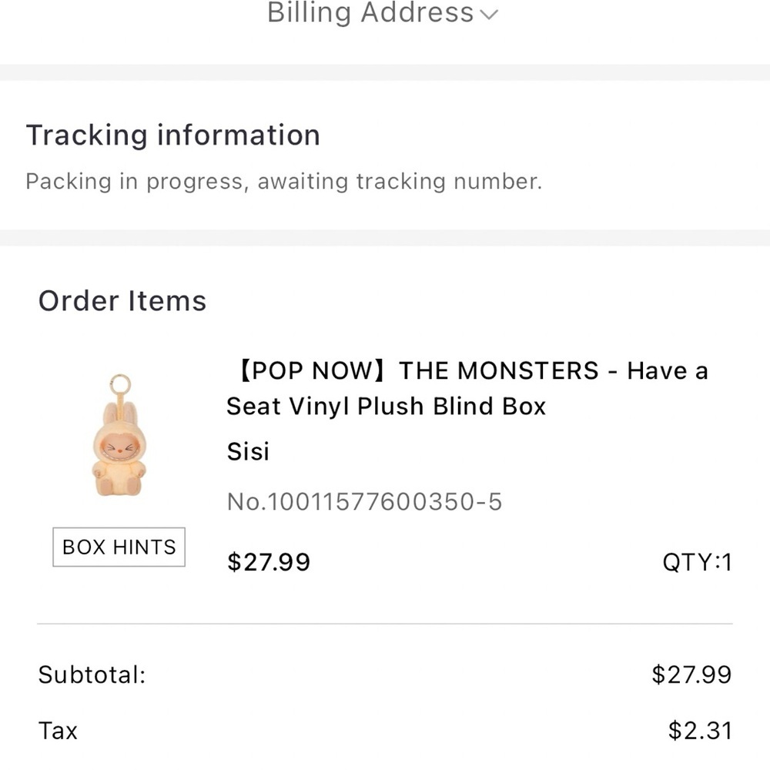Click the divider line above Subtotal
Image resolution: width=770 pixels, height=770 pixels.
pos(385,624)
